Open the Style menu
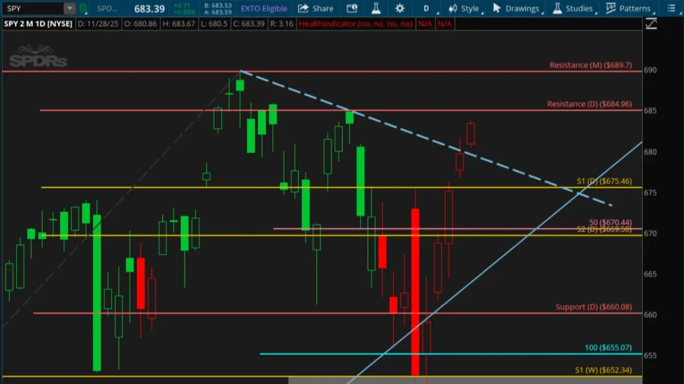 [x=464, y=9]
